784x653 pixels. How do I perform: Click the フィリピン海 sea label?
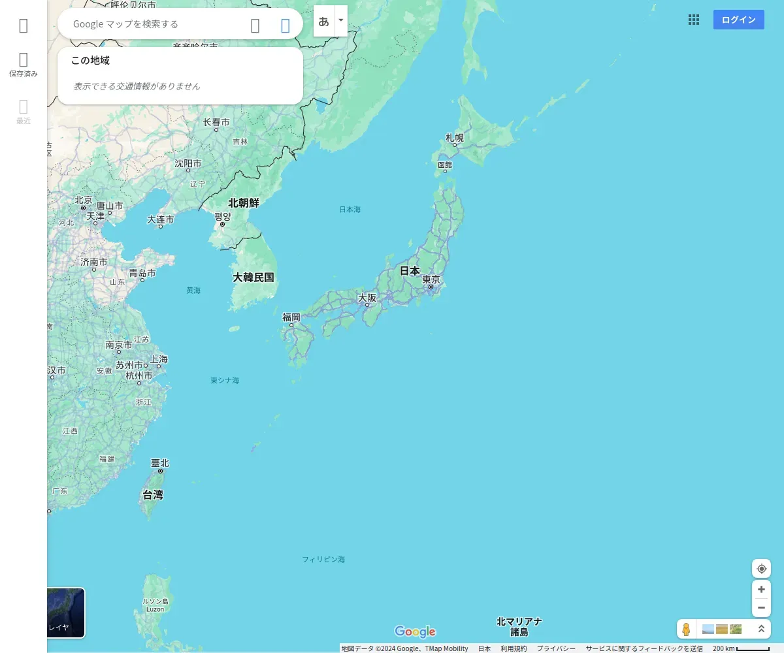pyautogui.click(x=323, y=560)
